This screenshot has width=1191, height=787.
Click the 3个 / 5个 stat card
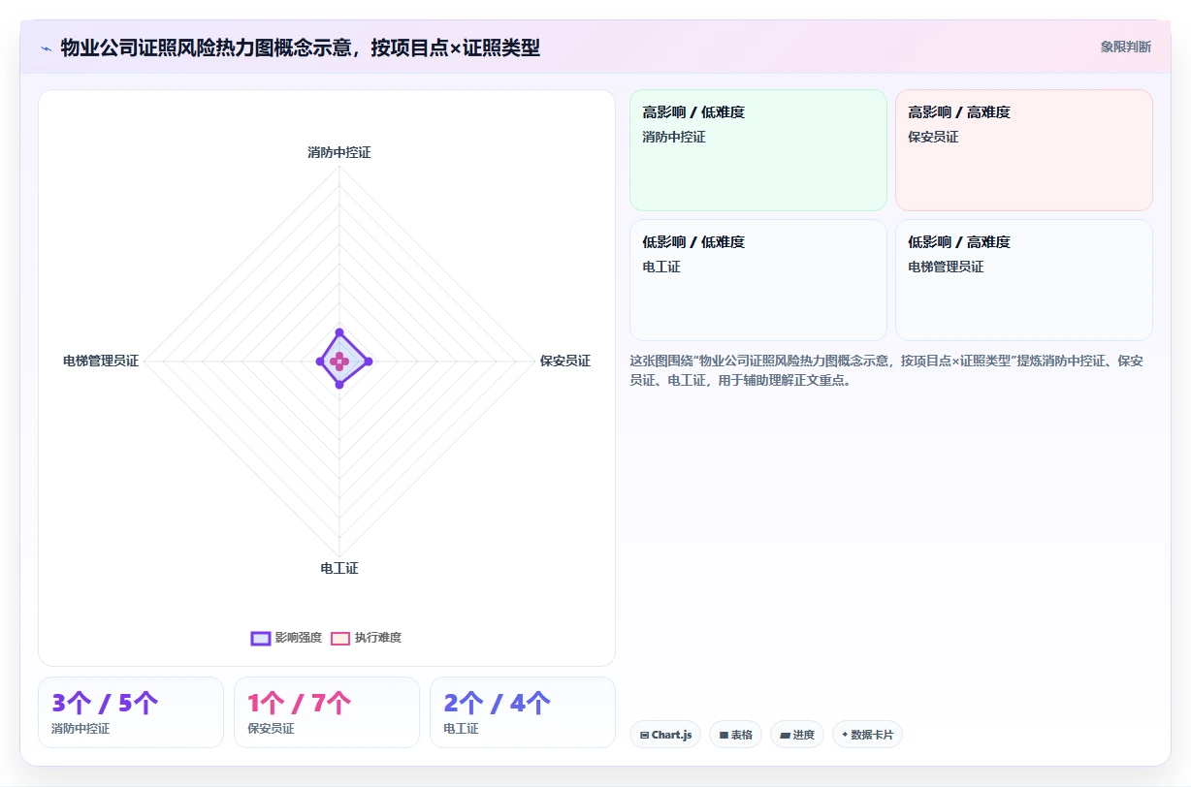click(x=131, y=712)
